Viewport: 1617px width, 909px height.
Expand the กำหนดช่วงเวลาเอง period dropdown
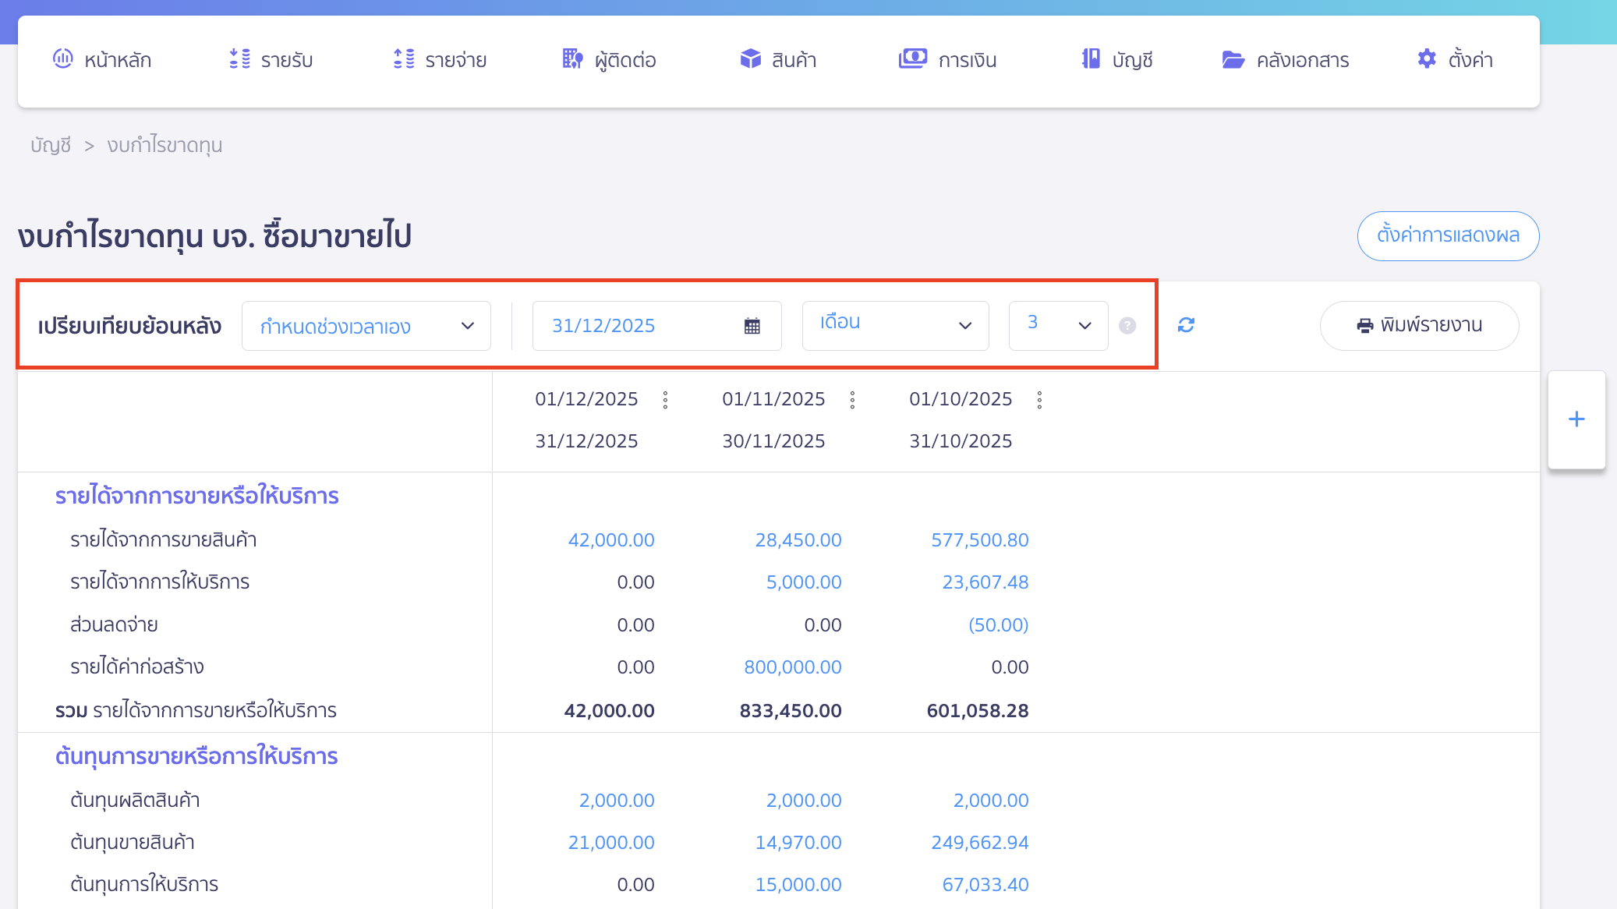tap(366, 326)
